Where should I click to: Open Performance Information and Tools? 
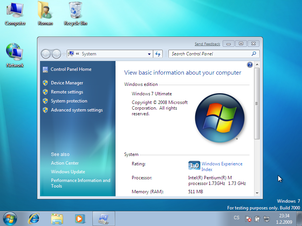coord(80,183)
